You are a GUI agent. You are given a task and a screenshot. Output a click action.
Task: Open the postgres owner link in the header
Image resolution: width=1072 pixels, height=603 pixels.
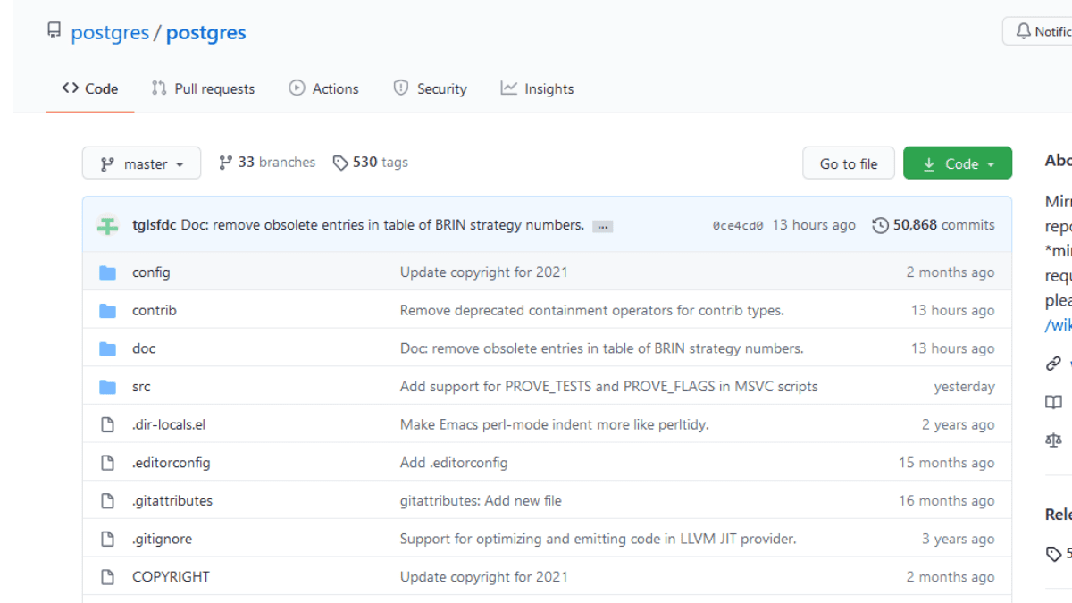click(x=110, y=33)
